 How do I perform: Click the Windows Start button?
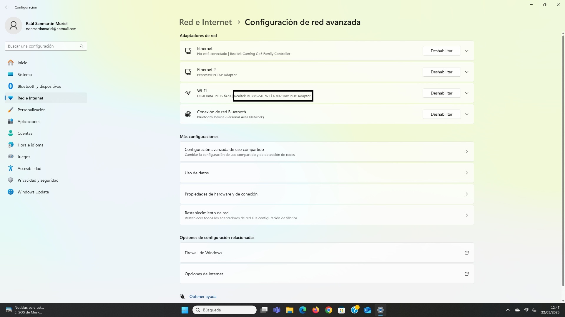point(185,310)
